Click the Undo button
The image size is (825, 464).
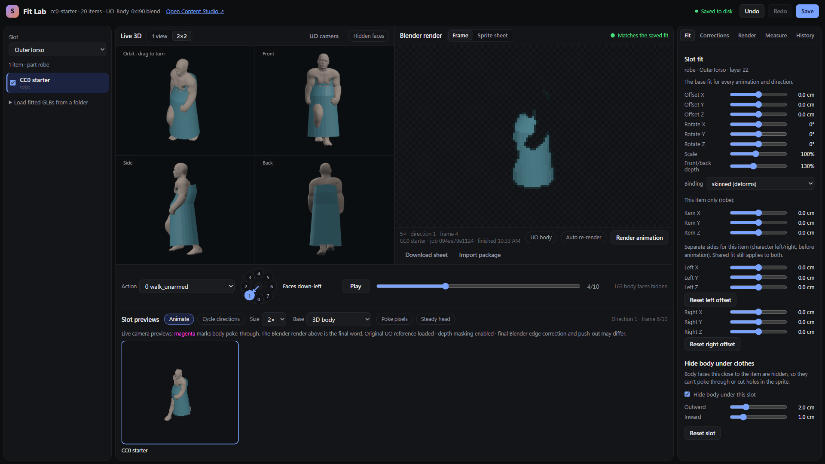click(752, 11)
